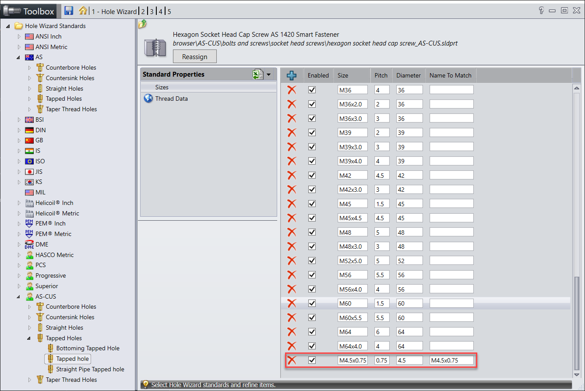Go to the Toolbox Home icon
The height and width of the screenshot is (391, 585).
pos(83,11)
